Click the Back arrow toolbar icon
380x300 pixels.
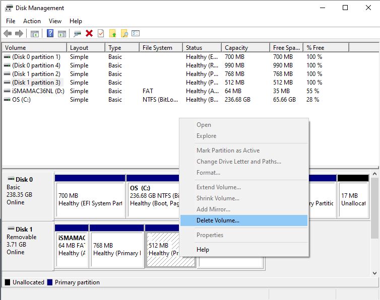point(8,34)
